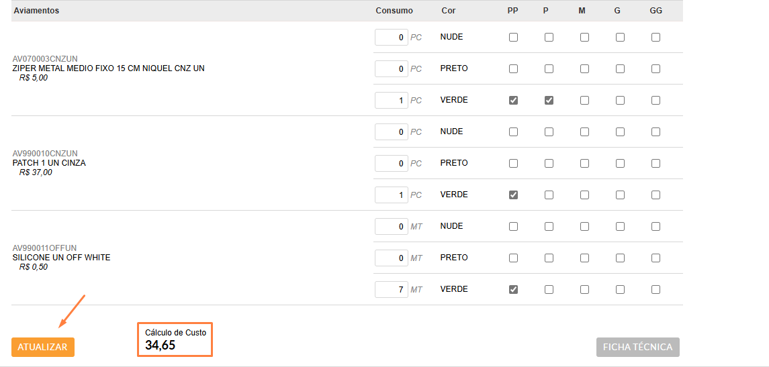Click the ATUALIZAR button
The image size is (769, 367).
[43, 347]
